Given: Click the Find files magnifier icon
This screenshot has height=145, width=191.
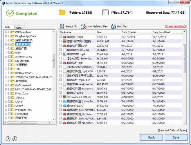Looking at the screenshot, I should click(x=114, y=27).
